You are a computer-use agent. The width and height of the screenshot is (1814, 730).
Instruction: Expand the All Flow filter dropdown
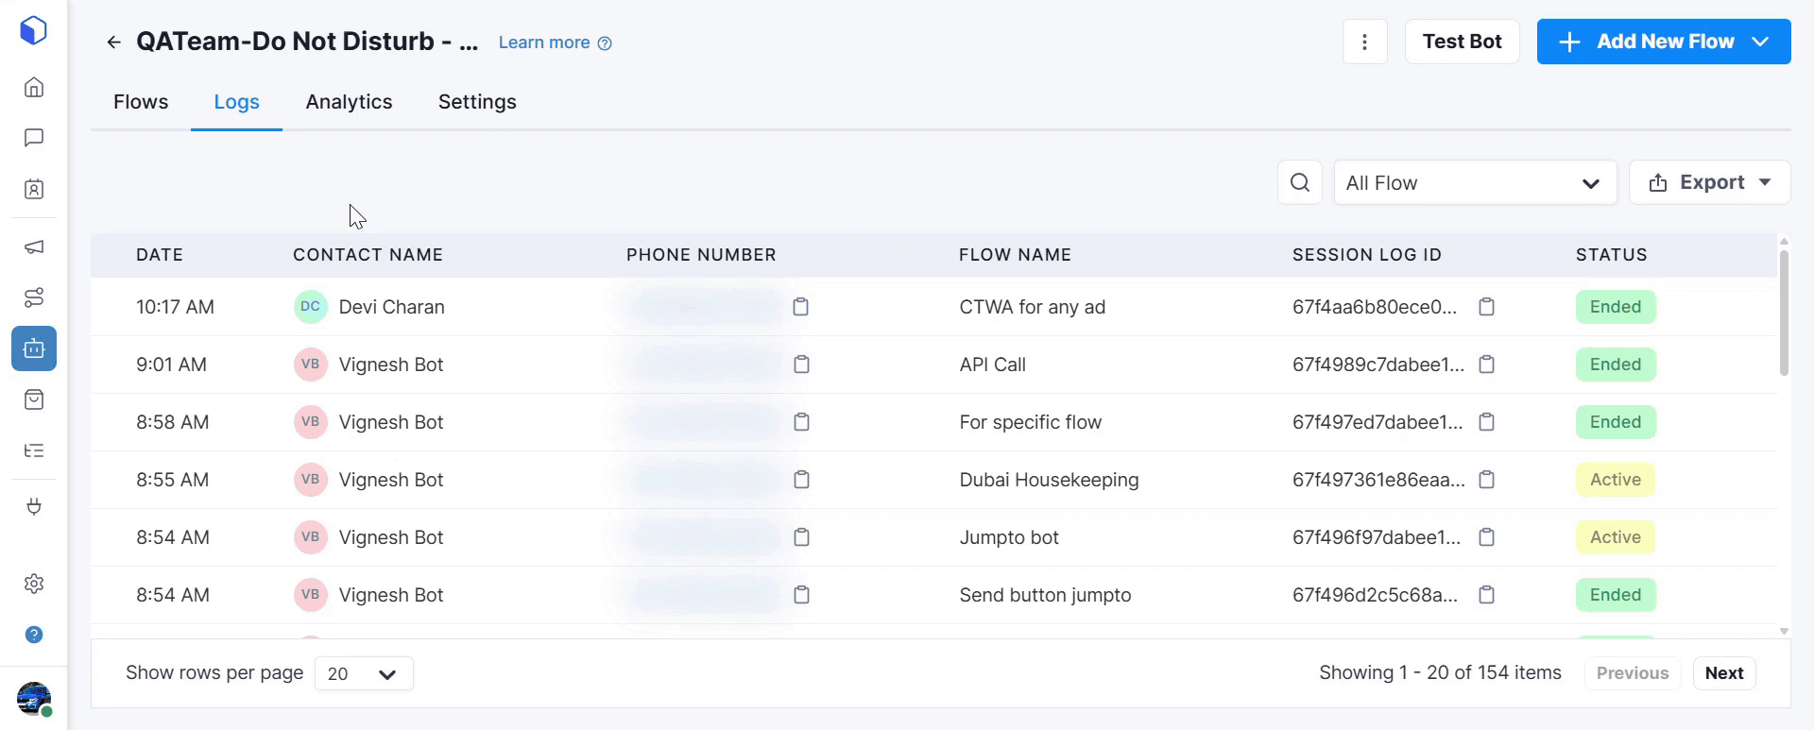tap(1475, 182)
